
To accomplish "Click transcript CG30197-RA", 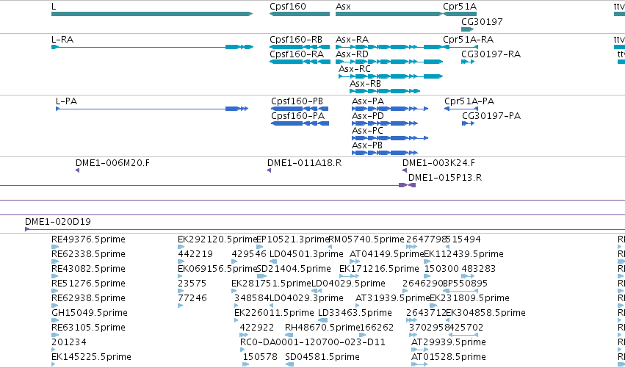I will point(468,62).
